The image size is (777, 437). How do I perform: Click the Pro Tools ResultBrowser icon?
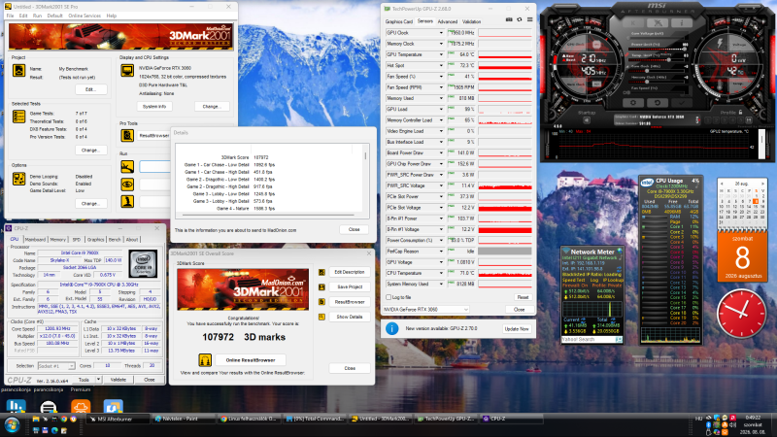127,135
